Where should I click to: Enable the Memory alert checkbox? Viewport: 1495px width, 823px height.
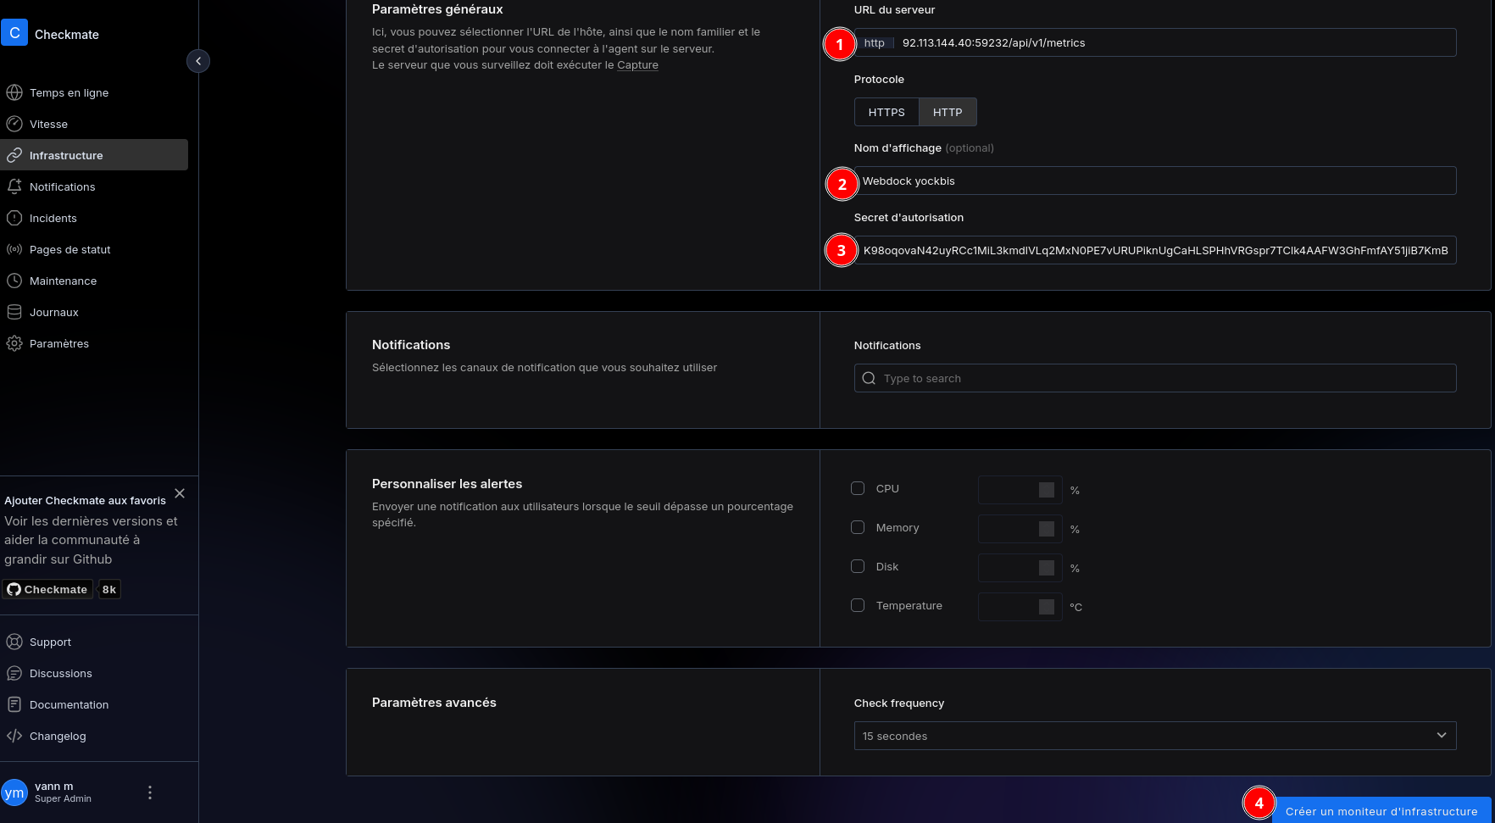tap(858, 527)
